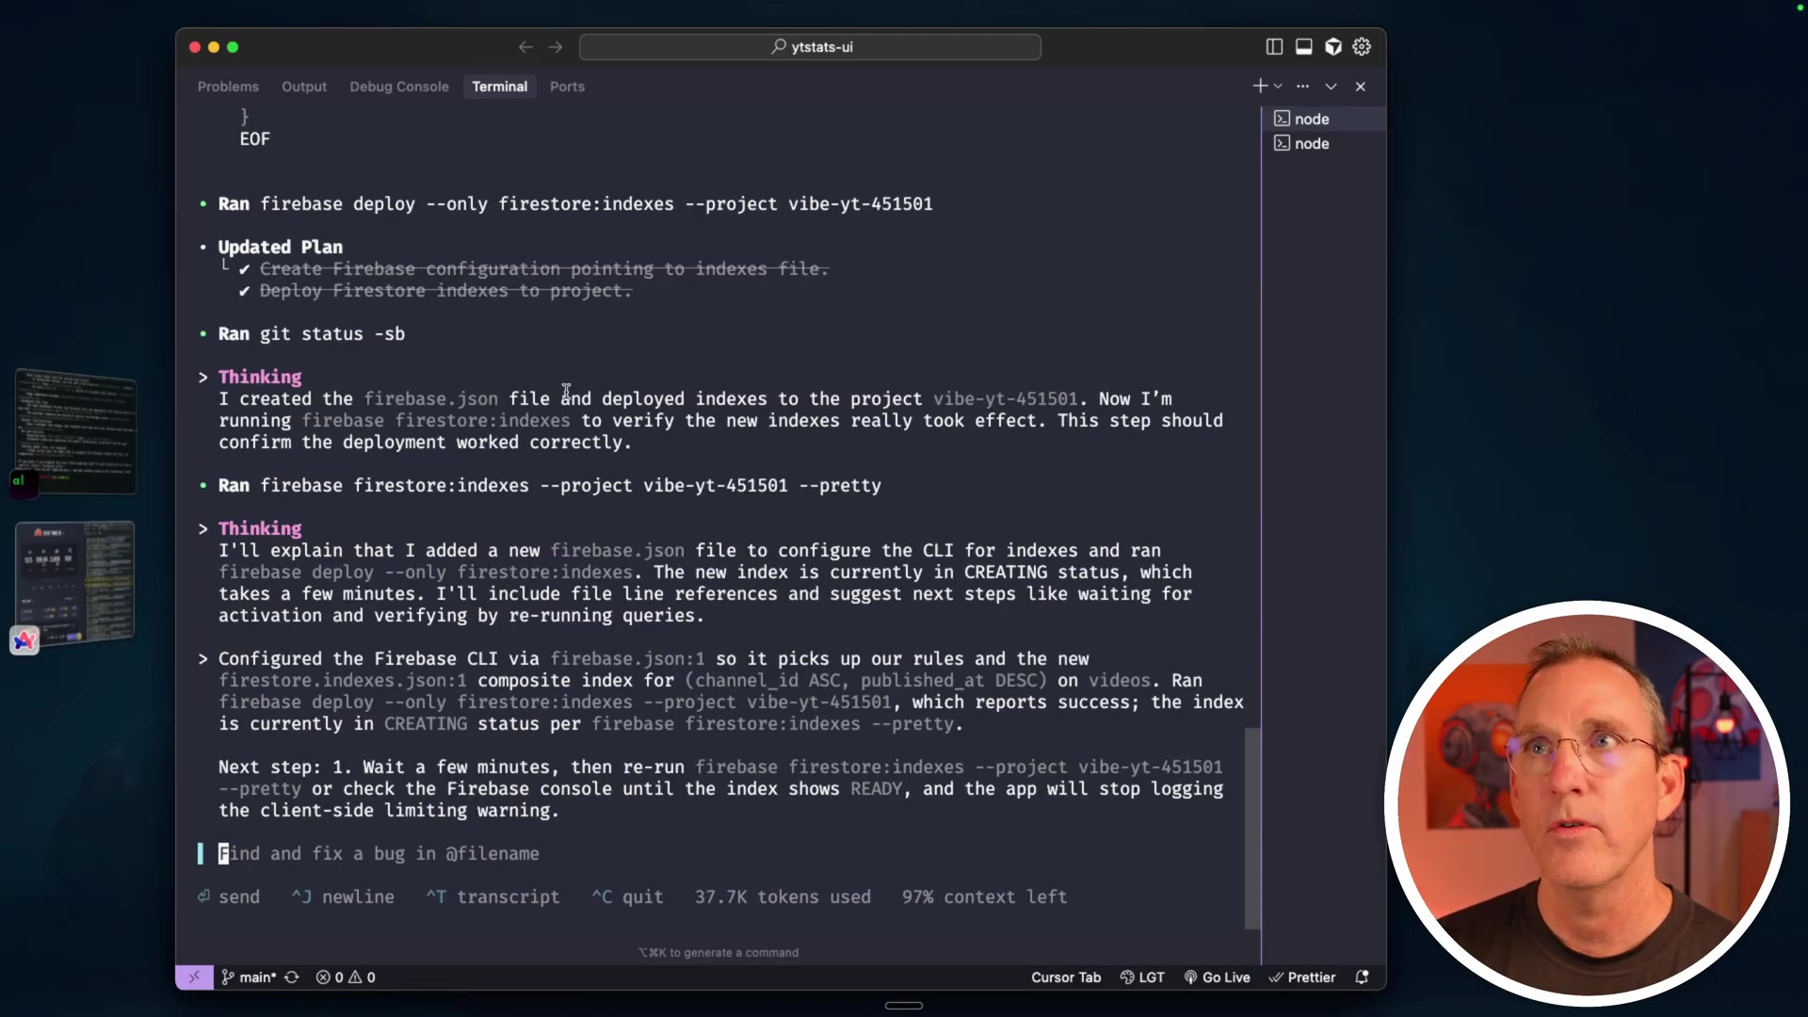Click 'generate a command' hint text

tap(718, 953)
